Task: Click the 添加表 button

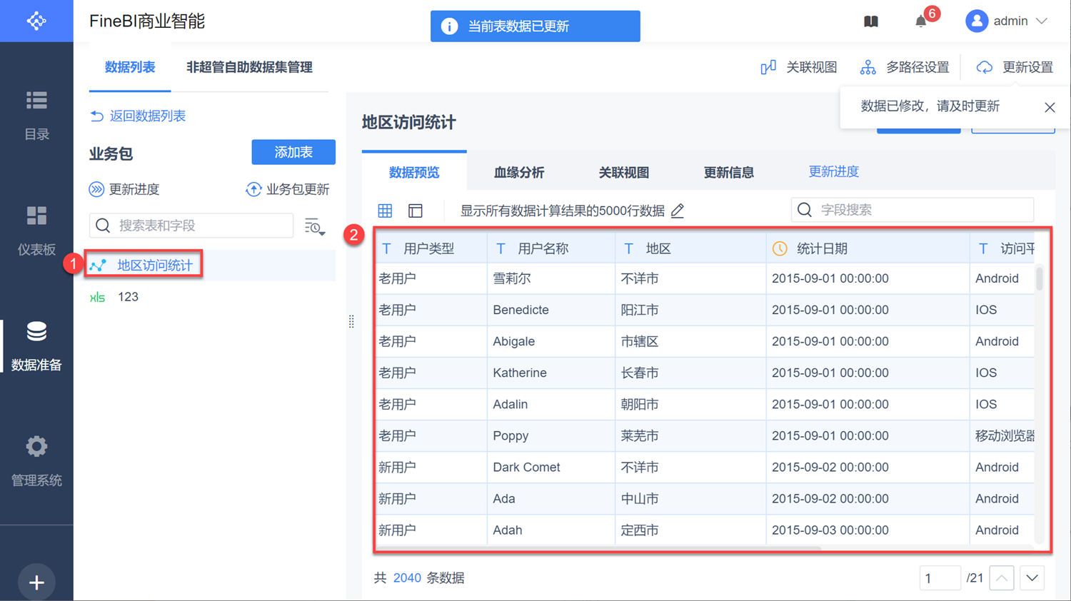Action: point(293,152)
